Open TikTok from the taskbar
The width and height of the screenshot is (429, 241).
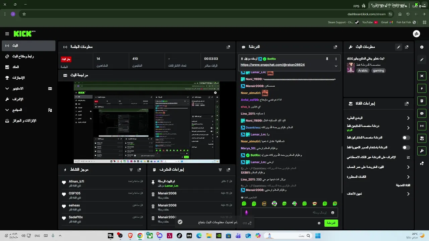(x=179, y=236)
